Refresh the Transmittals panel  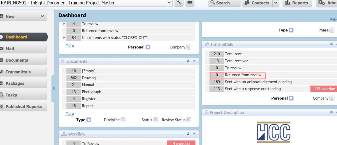point(331,44)
